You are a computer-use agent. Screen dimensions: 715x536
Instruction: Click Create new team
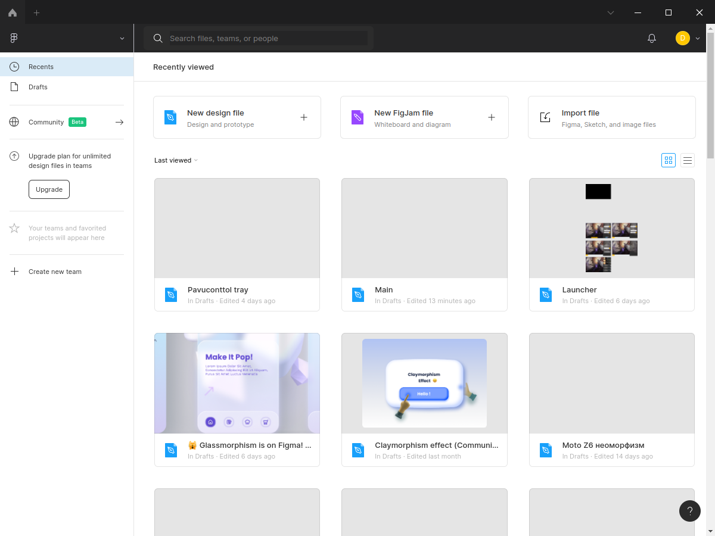(55, 271)
